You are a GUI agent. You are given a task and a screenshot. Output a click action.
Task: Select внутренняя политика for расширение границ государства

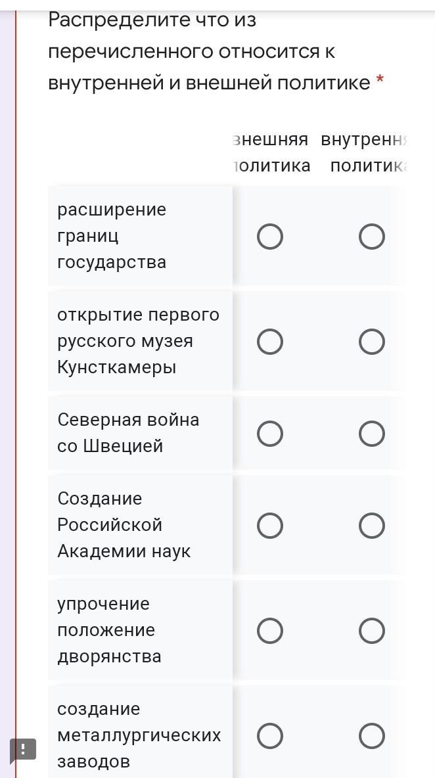tap(371, 237)
